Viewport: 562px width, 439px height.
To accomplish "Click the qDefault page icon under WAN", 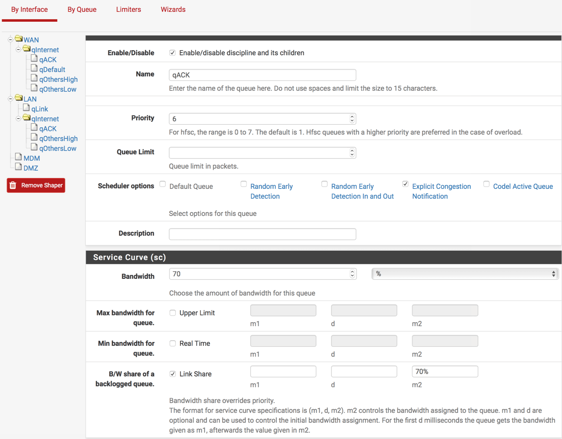I will tap(34, 68).
